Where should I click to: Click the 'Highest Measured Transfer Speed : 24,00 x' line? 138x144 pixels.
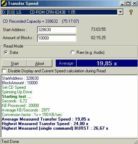click(x=45, y=124)
